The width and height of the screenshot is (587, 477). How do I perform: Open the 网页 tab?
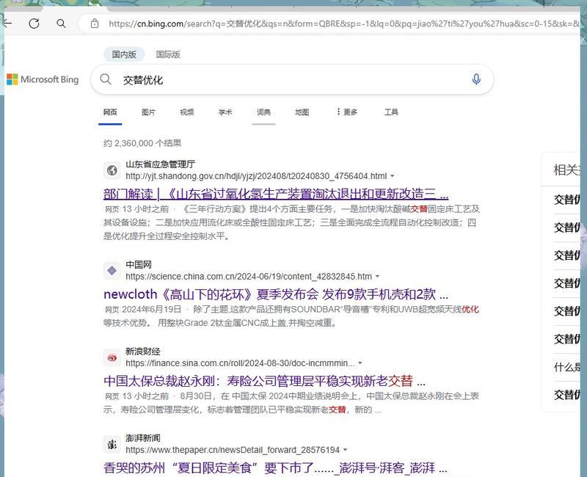coord(110,112)
